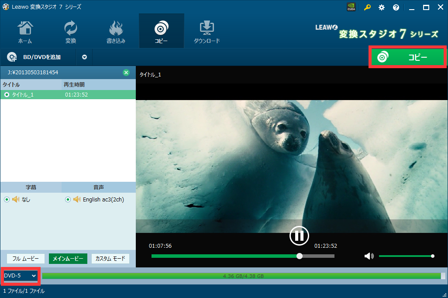Open the 書き込み tab

(116, 31)
